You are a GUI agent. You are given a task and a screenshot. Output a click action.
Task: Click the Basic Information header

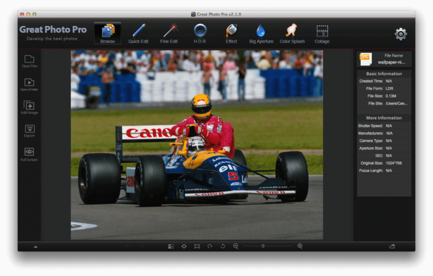click(384, 74)
